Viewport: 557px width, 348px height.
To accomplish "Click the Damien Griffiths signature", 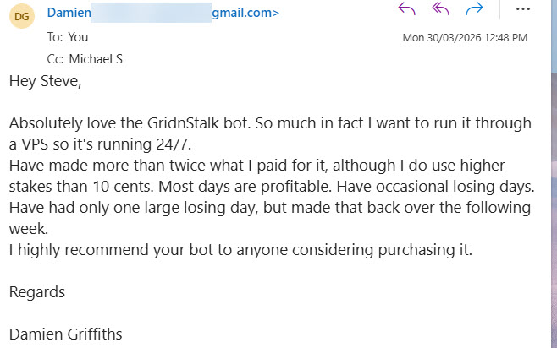I will (65, 334).
